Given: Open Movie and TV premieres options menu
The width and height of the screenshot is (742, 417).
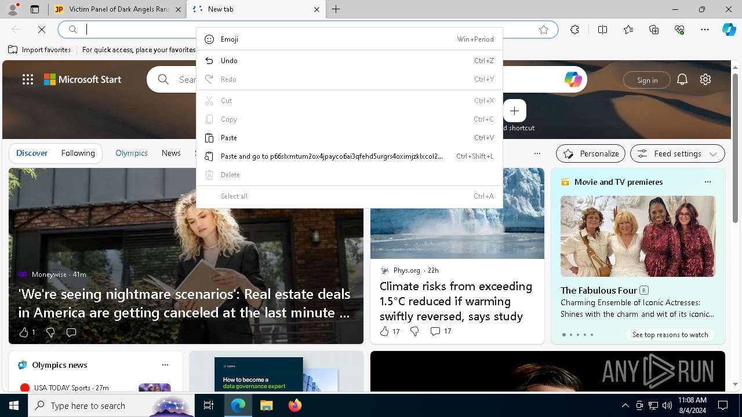Looking at the screenshot, I should (x=707, y=182).
